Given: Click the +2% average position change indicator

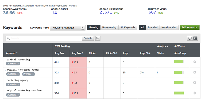Looking at the screenshot, I should pyautogui.click(x=20, y=13).
